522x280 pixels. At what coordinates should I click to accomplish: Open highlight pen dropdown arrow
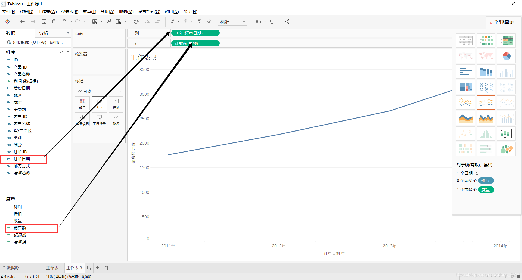178,22
